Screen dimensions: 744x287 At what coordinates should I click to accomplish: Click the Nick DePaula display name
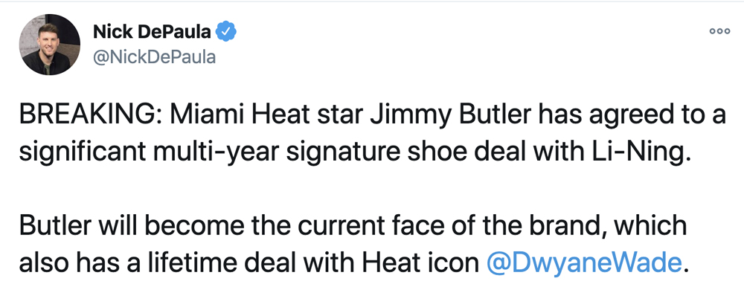point(153,32)
